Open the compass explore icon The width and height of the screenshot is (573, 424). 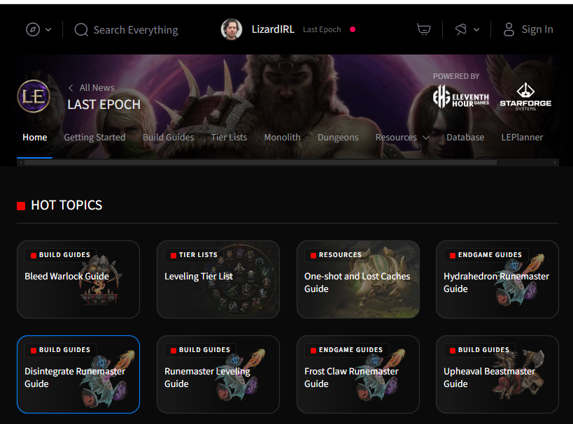[x=33, y=29]
